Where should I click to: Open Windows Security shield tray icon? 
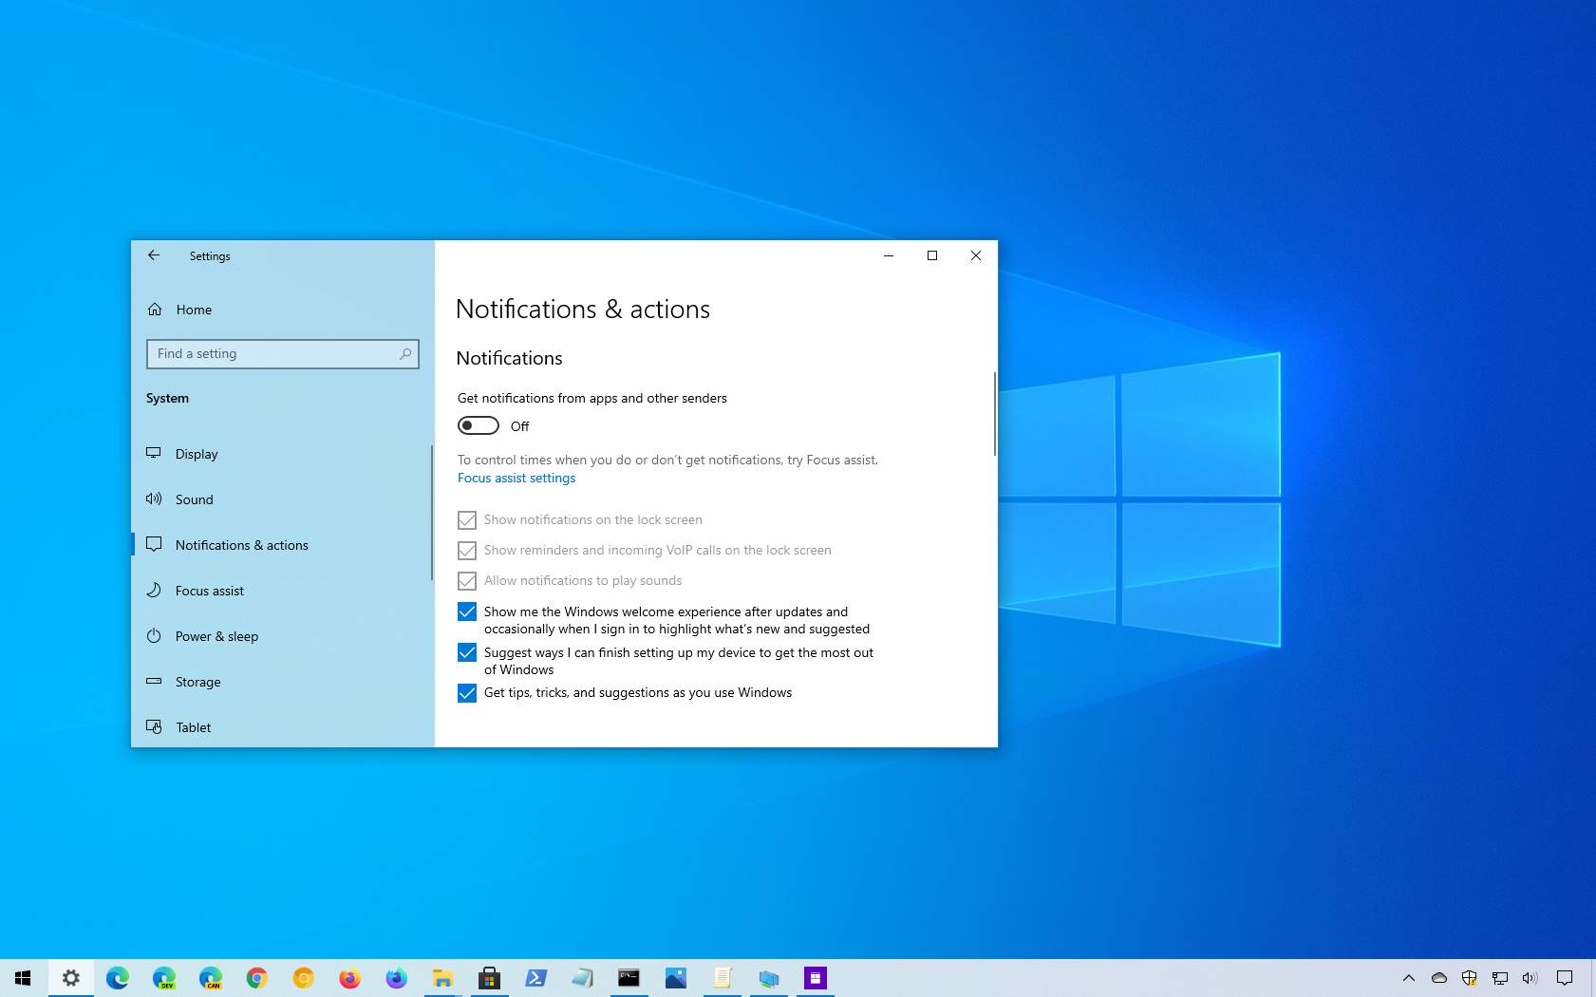1470,978
